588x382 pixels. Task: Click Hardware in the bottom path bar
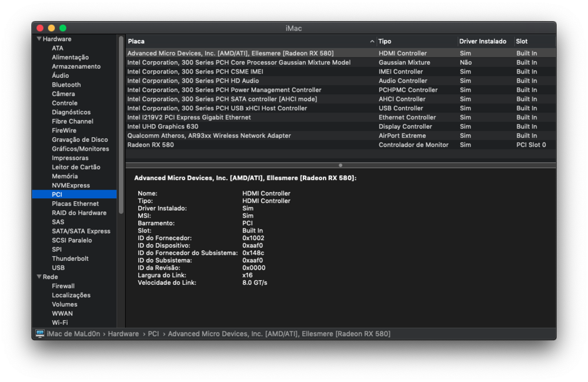(123, 334)
